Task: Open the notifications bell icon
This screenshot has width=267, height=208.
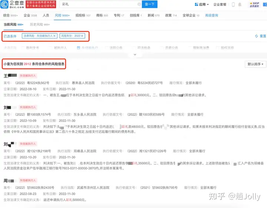Action: coord(240,4)
